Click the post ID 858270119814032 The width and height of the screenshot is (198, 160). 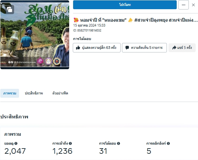87,30
